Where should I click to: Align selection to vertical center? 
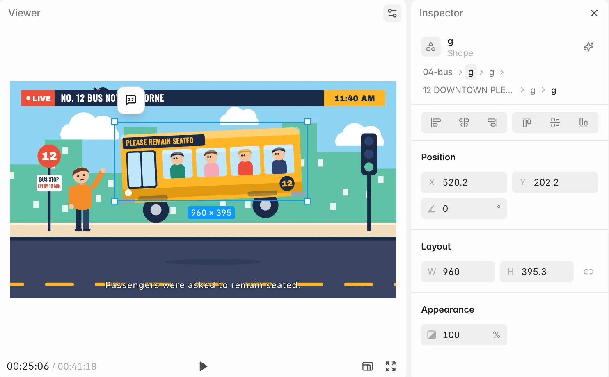[555, 123]
